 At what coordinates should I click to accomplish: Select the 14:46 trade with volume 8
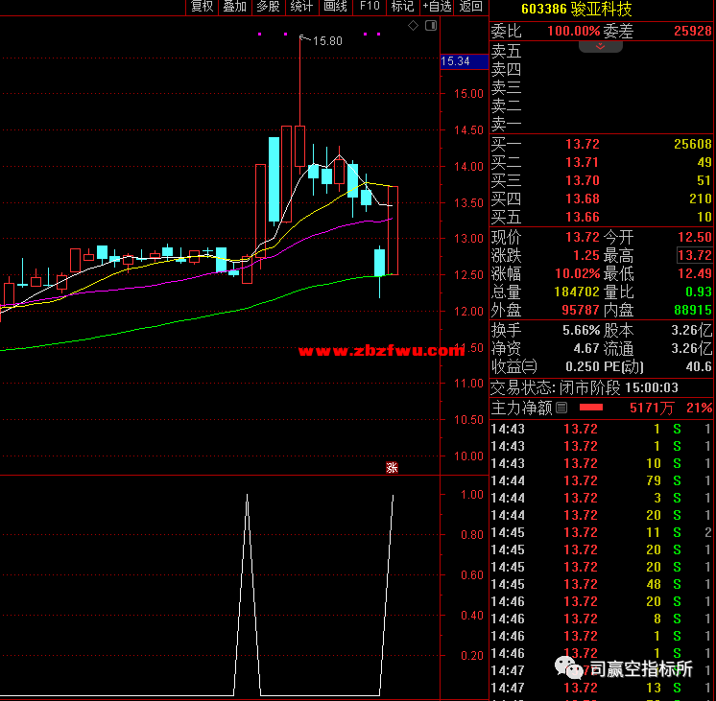pos(600,619)
